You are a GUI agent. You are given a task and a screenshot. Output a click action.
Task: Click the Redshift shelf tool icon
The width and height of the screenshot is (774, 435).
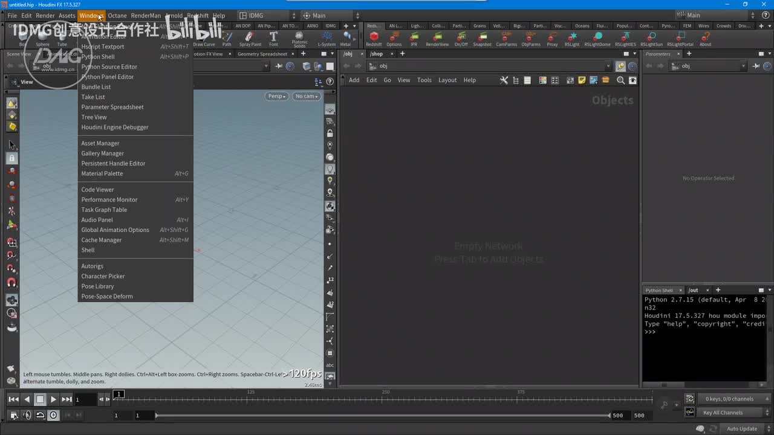(x=374, y=37)
